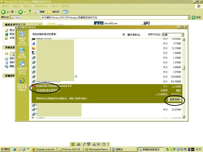Collapse the 檔案及資料夾工作 panel chevron

40,24
